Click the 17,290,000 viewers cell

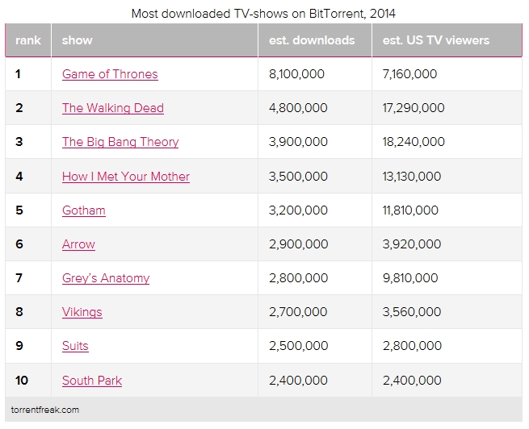pyautogui.click(x=413, y=108)
